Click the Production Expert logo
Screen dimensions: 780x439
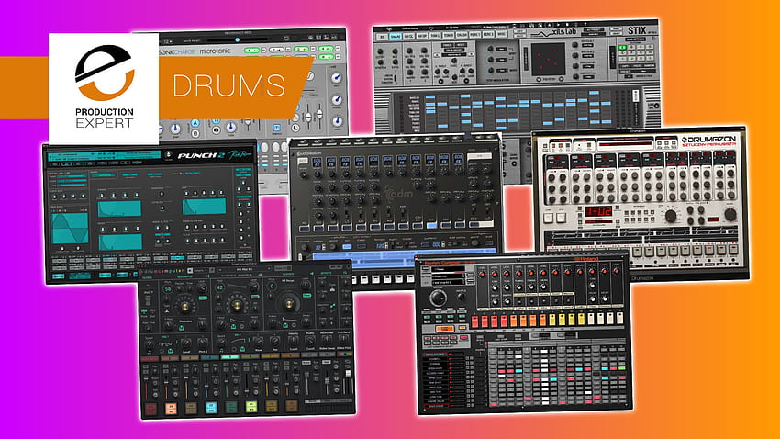[104, 87]
